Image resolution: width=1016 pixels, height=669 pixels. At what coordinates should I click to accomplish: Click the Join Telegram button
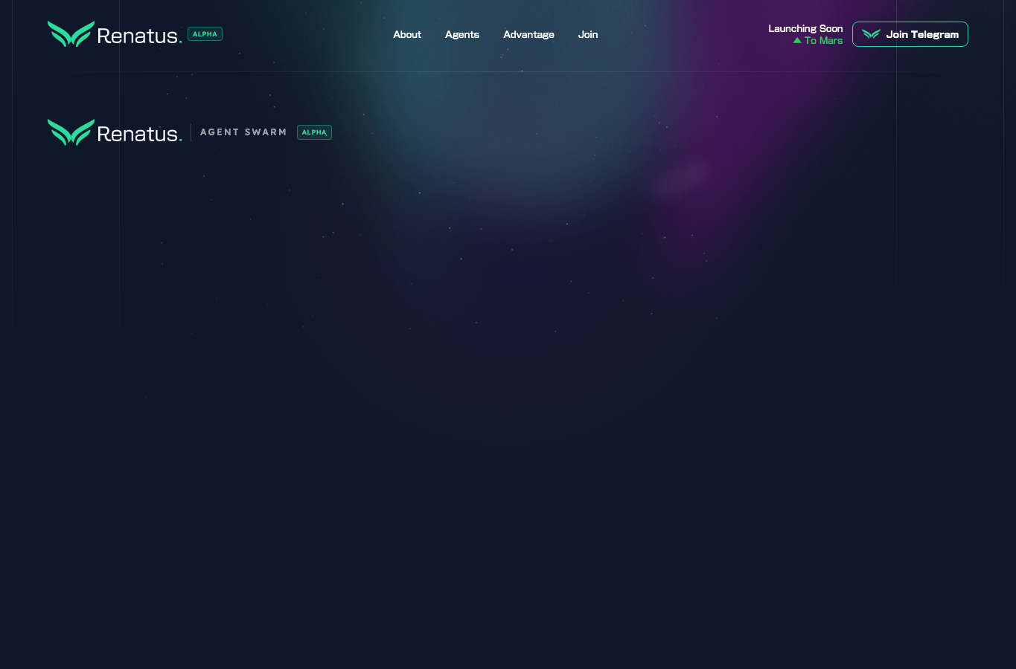click(910, 34)
